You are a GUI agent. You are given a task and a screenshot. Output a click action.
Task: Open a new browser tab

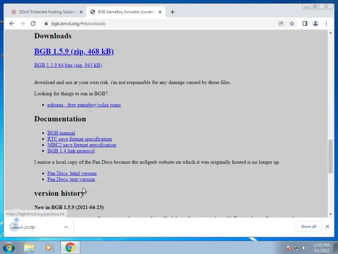[x=172, y=12]
